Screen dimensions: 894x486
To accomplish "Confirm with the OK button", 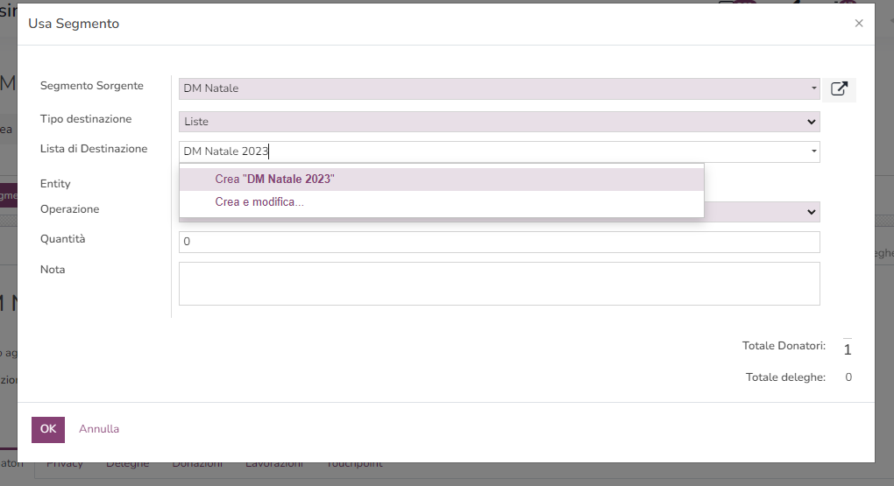I will tap(48, 430).
